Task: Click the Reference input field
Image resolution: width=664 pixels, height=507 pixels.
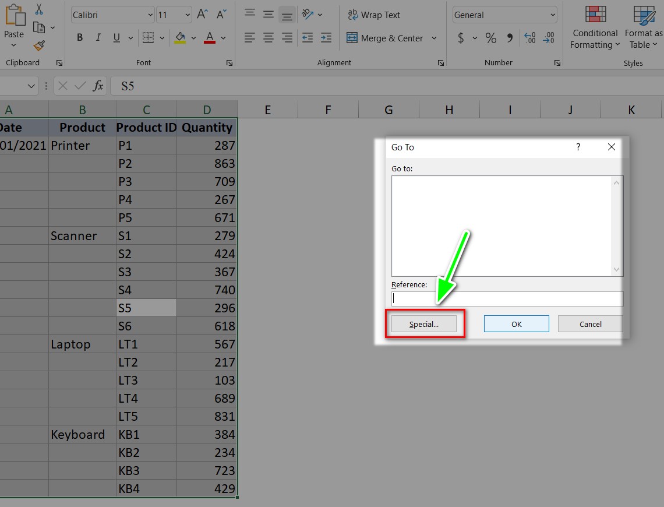Action: click(x=507, y=299)
